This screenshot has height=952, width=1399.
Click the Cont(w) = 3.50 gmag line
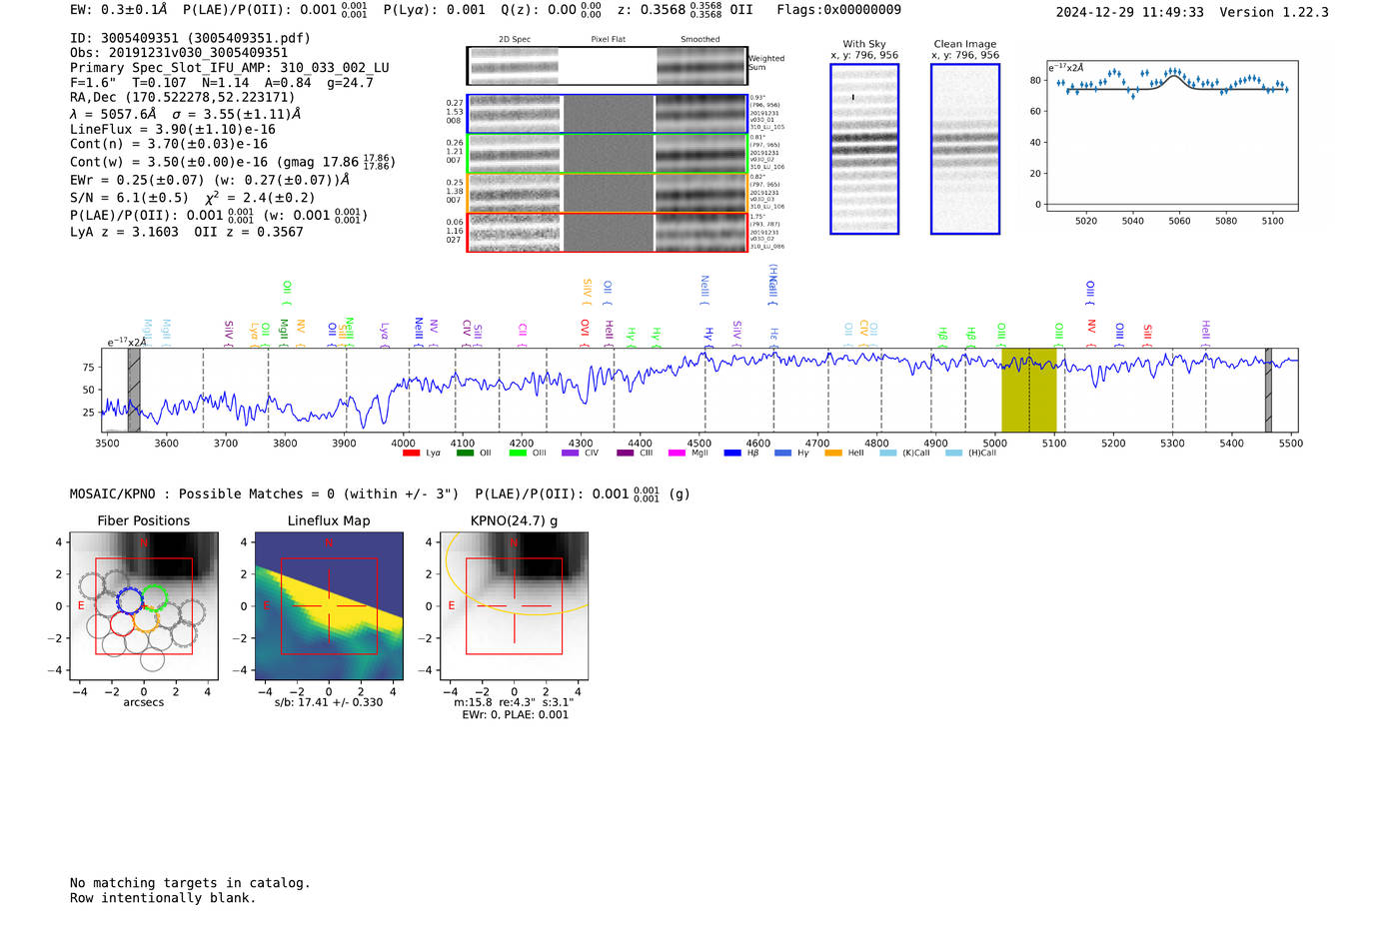pyautogui.click(x=233, y=162)
